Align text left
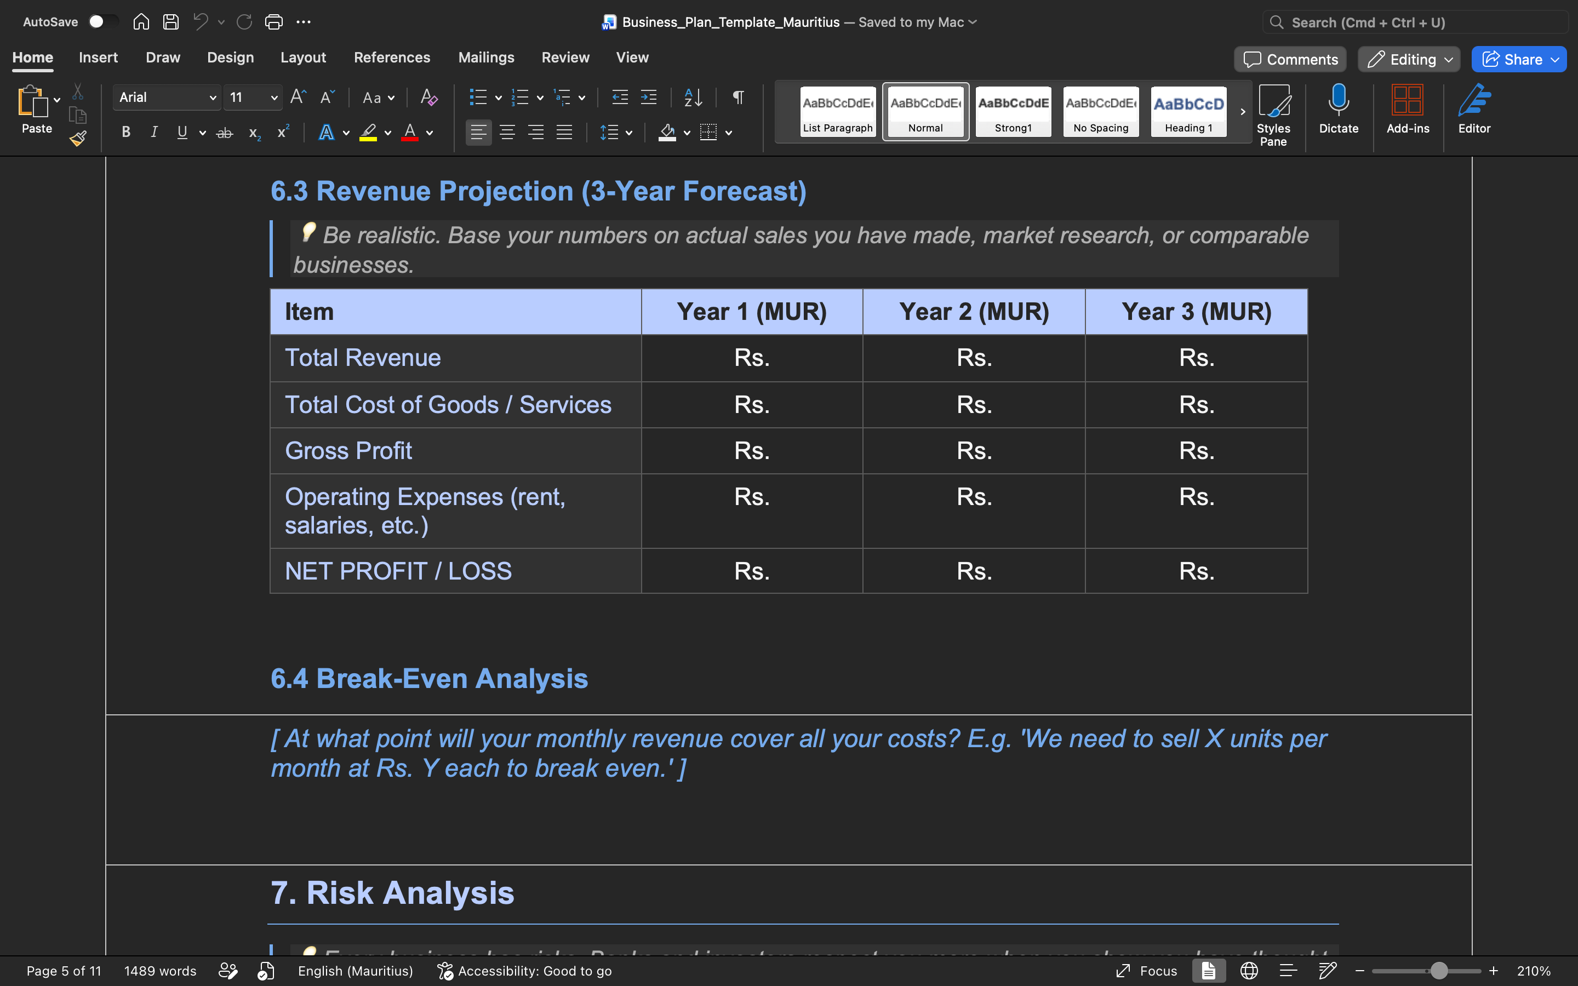The width and height of the screenshot is (1578, 986). click(478, 133)
